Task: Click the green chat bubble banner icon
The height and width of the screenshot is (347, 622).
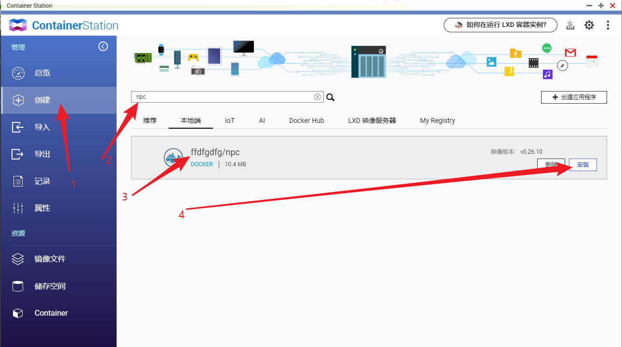Action: pyautogui.click(x=546, y=48)
